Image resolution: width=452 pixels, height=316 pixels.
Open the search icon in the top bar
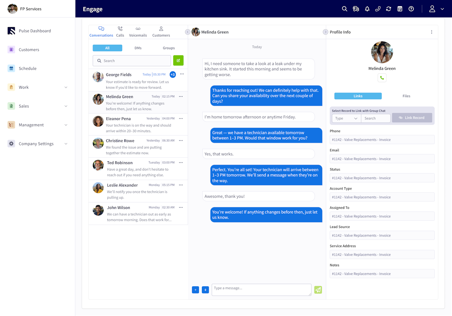[344, 9]
